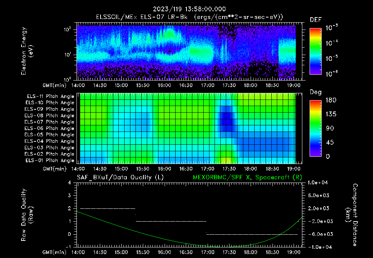
Task: Select the ELS-09 Pitch Angle row label
Action: click(50, 109)
